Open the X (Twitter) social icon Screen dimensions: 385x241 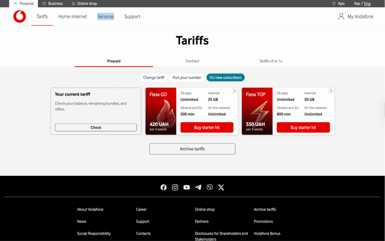coord(221,187)
